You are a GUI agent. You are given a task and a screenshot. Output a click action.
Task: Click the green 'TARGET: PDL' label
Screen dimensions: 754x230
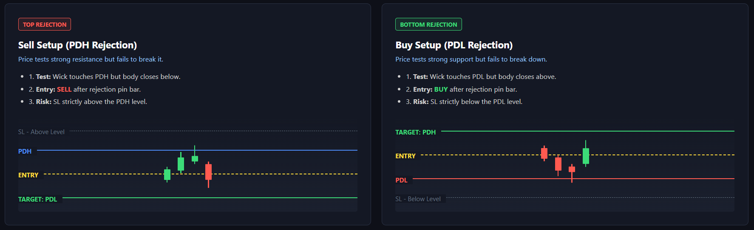[37, 199]
